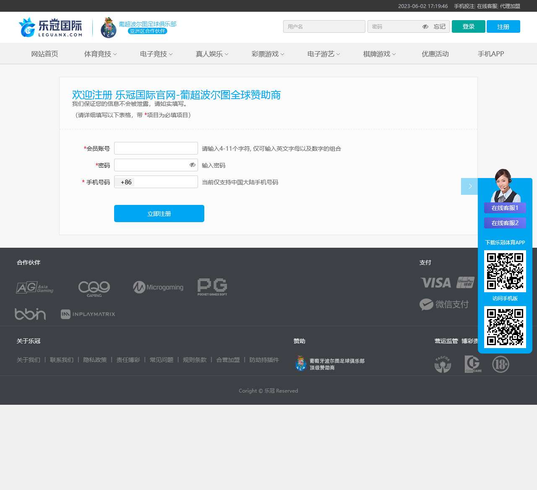Screen dimensions: 537x490
Task: Open 优惠活动 in navigation
Action: pos(435,54)
